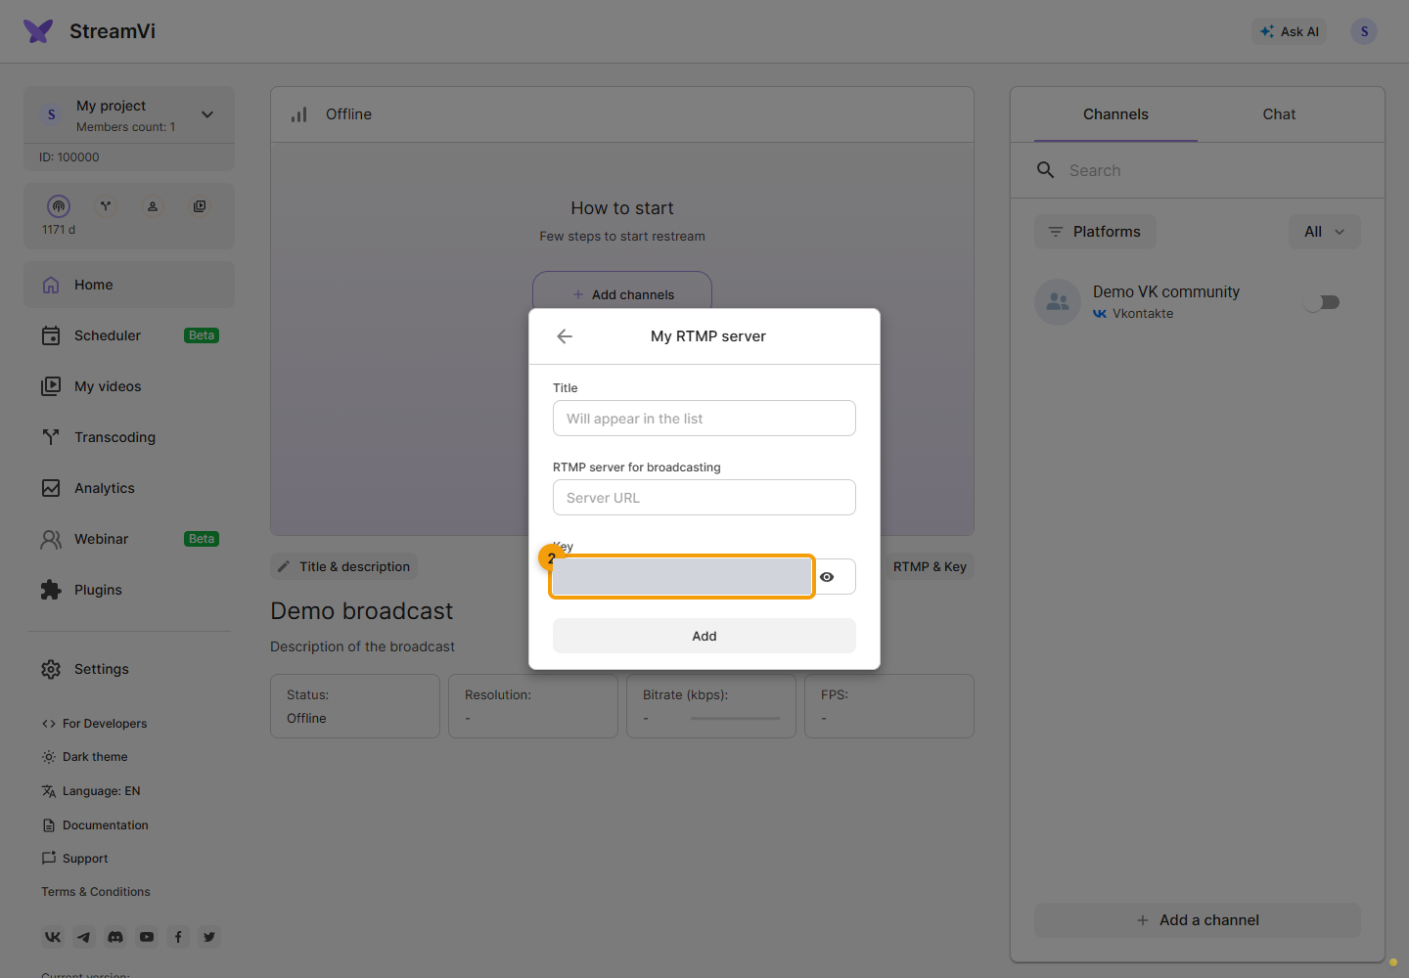
Task: Show the key with the eye icon
Action: [827, 577]
